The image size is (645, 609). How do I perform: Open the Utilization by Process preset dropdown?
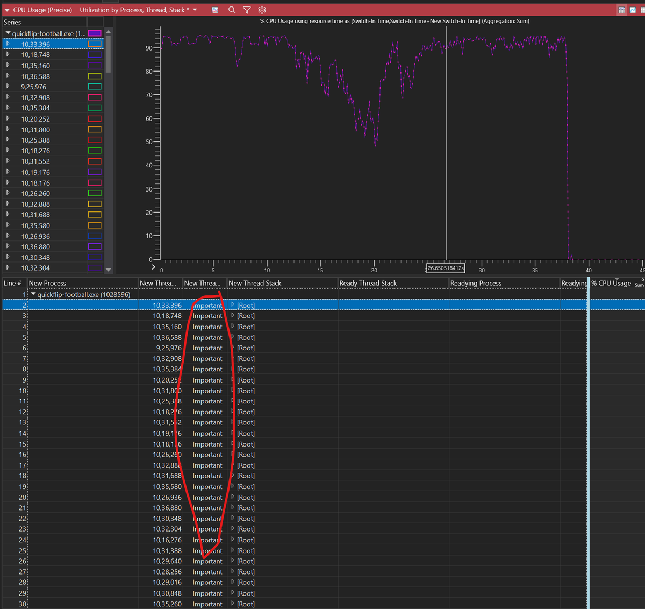195,10
